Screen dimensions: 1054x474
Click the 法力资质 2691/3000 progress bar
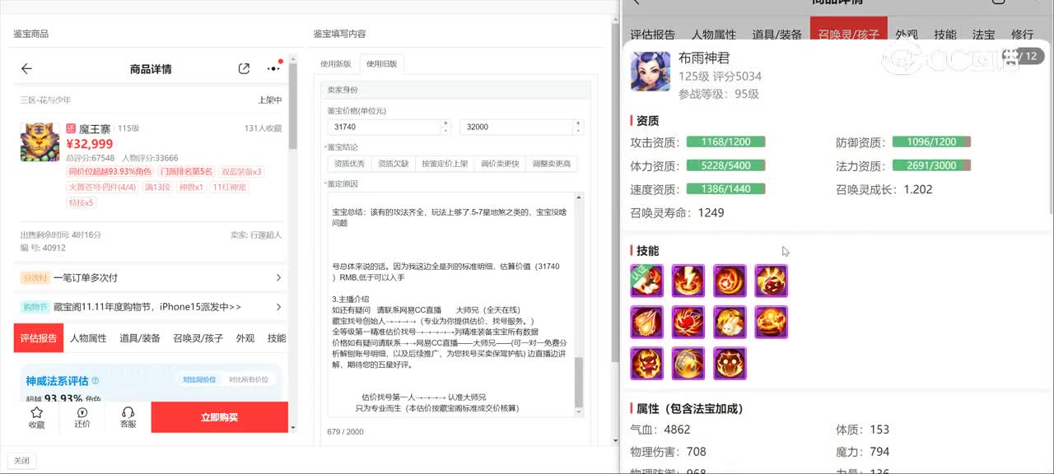931,165
